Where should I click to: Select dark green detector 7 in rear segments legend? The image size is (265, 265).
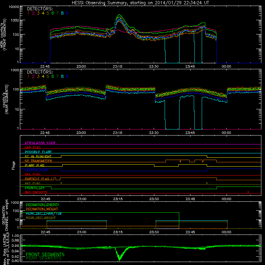57,77
